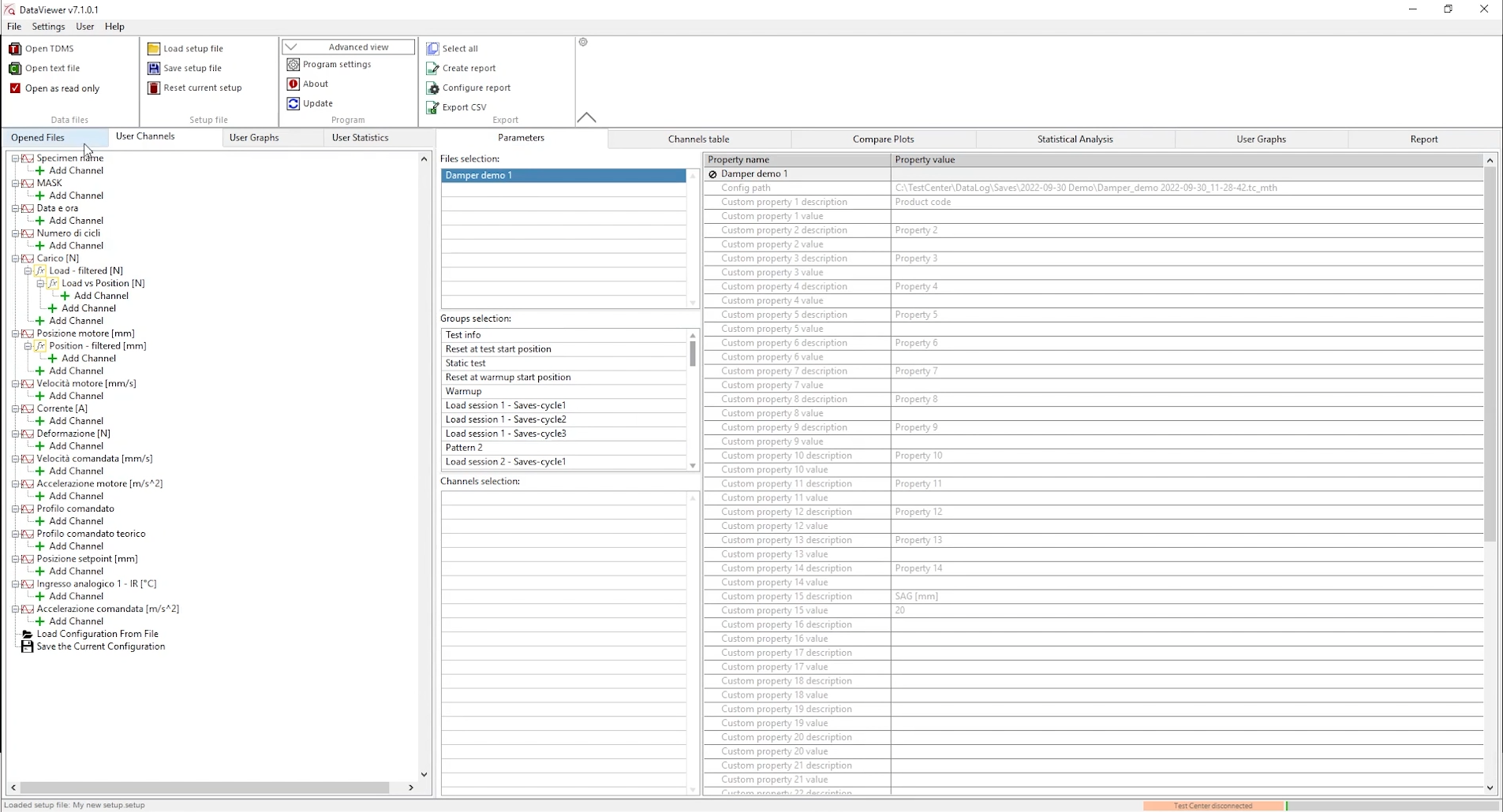Collapse the Load - filtered [N] tree node

pos(28,270)
